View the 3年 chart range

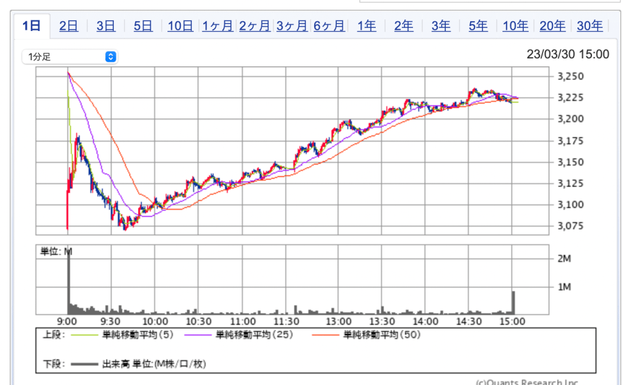pos(441,26)
